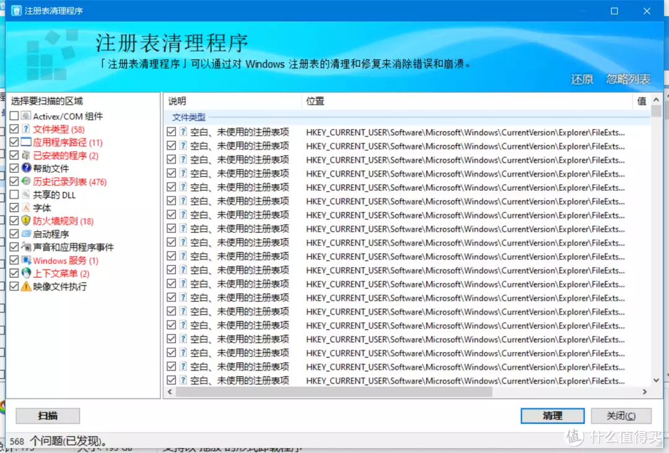Uncheck the 已安装的程序 (2) checkbox
Image resolution: width=669 pixels, height=453 pixels.
[14, 156]
